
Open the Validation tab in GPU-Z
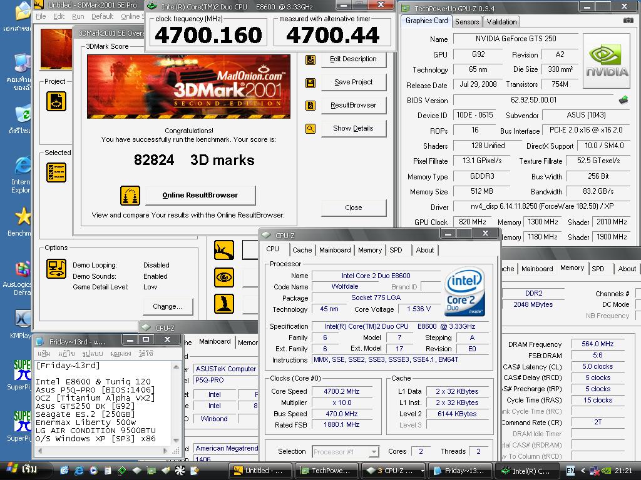click(501, 22)
